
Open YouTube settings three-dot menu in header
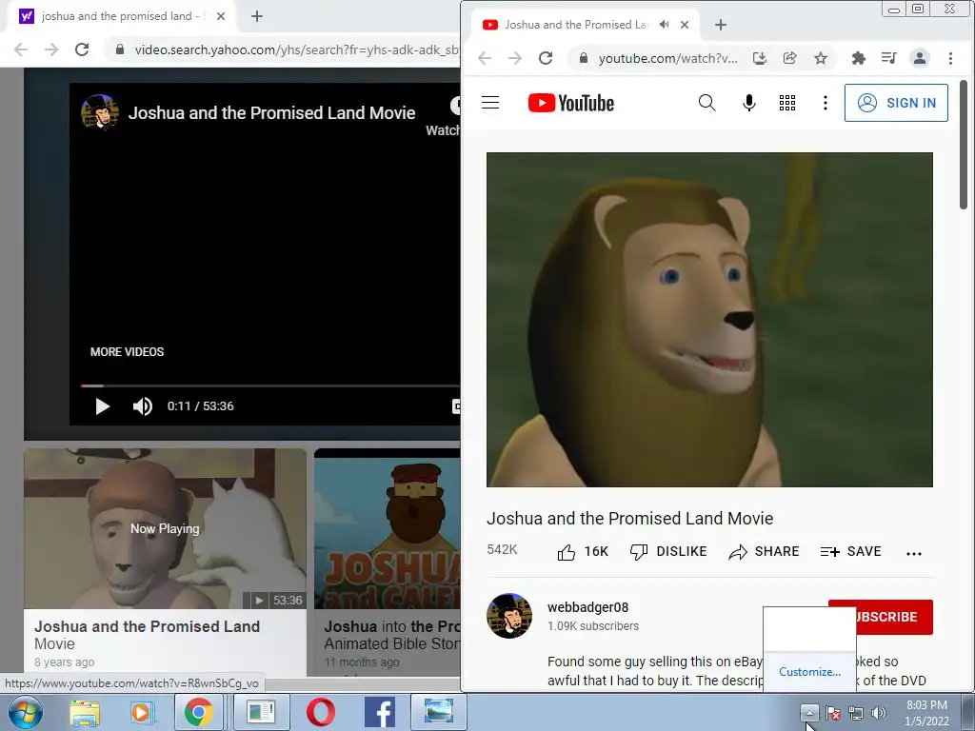pos(826,103)
